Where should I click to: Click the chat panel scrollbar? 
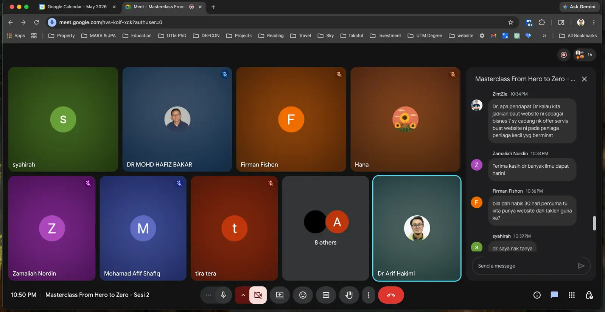pyautogui.click(x=594, y=223)
